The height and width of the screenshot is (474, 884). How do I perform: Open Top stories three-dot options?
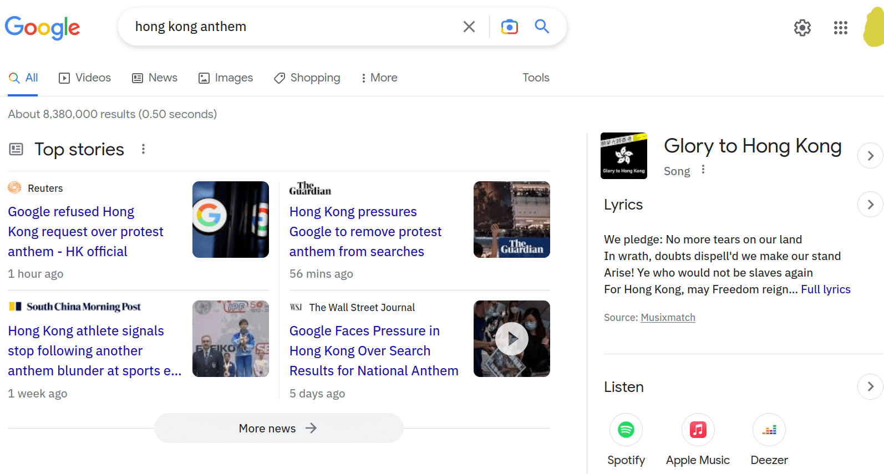[143, 149]
